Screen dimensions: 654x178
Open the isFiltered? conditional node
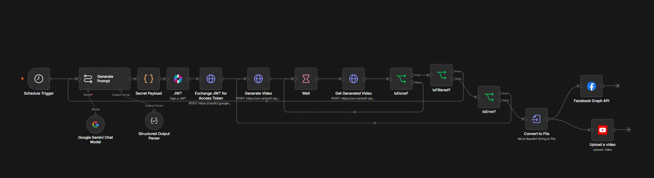(441, 75)
